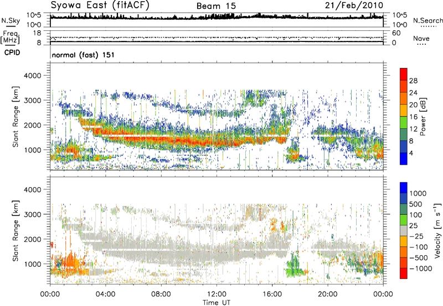Click the date "21/Feb/2010"
Image resolution: width=443 pixels, height=306 pixels.
pos(354,6)
